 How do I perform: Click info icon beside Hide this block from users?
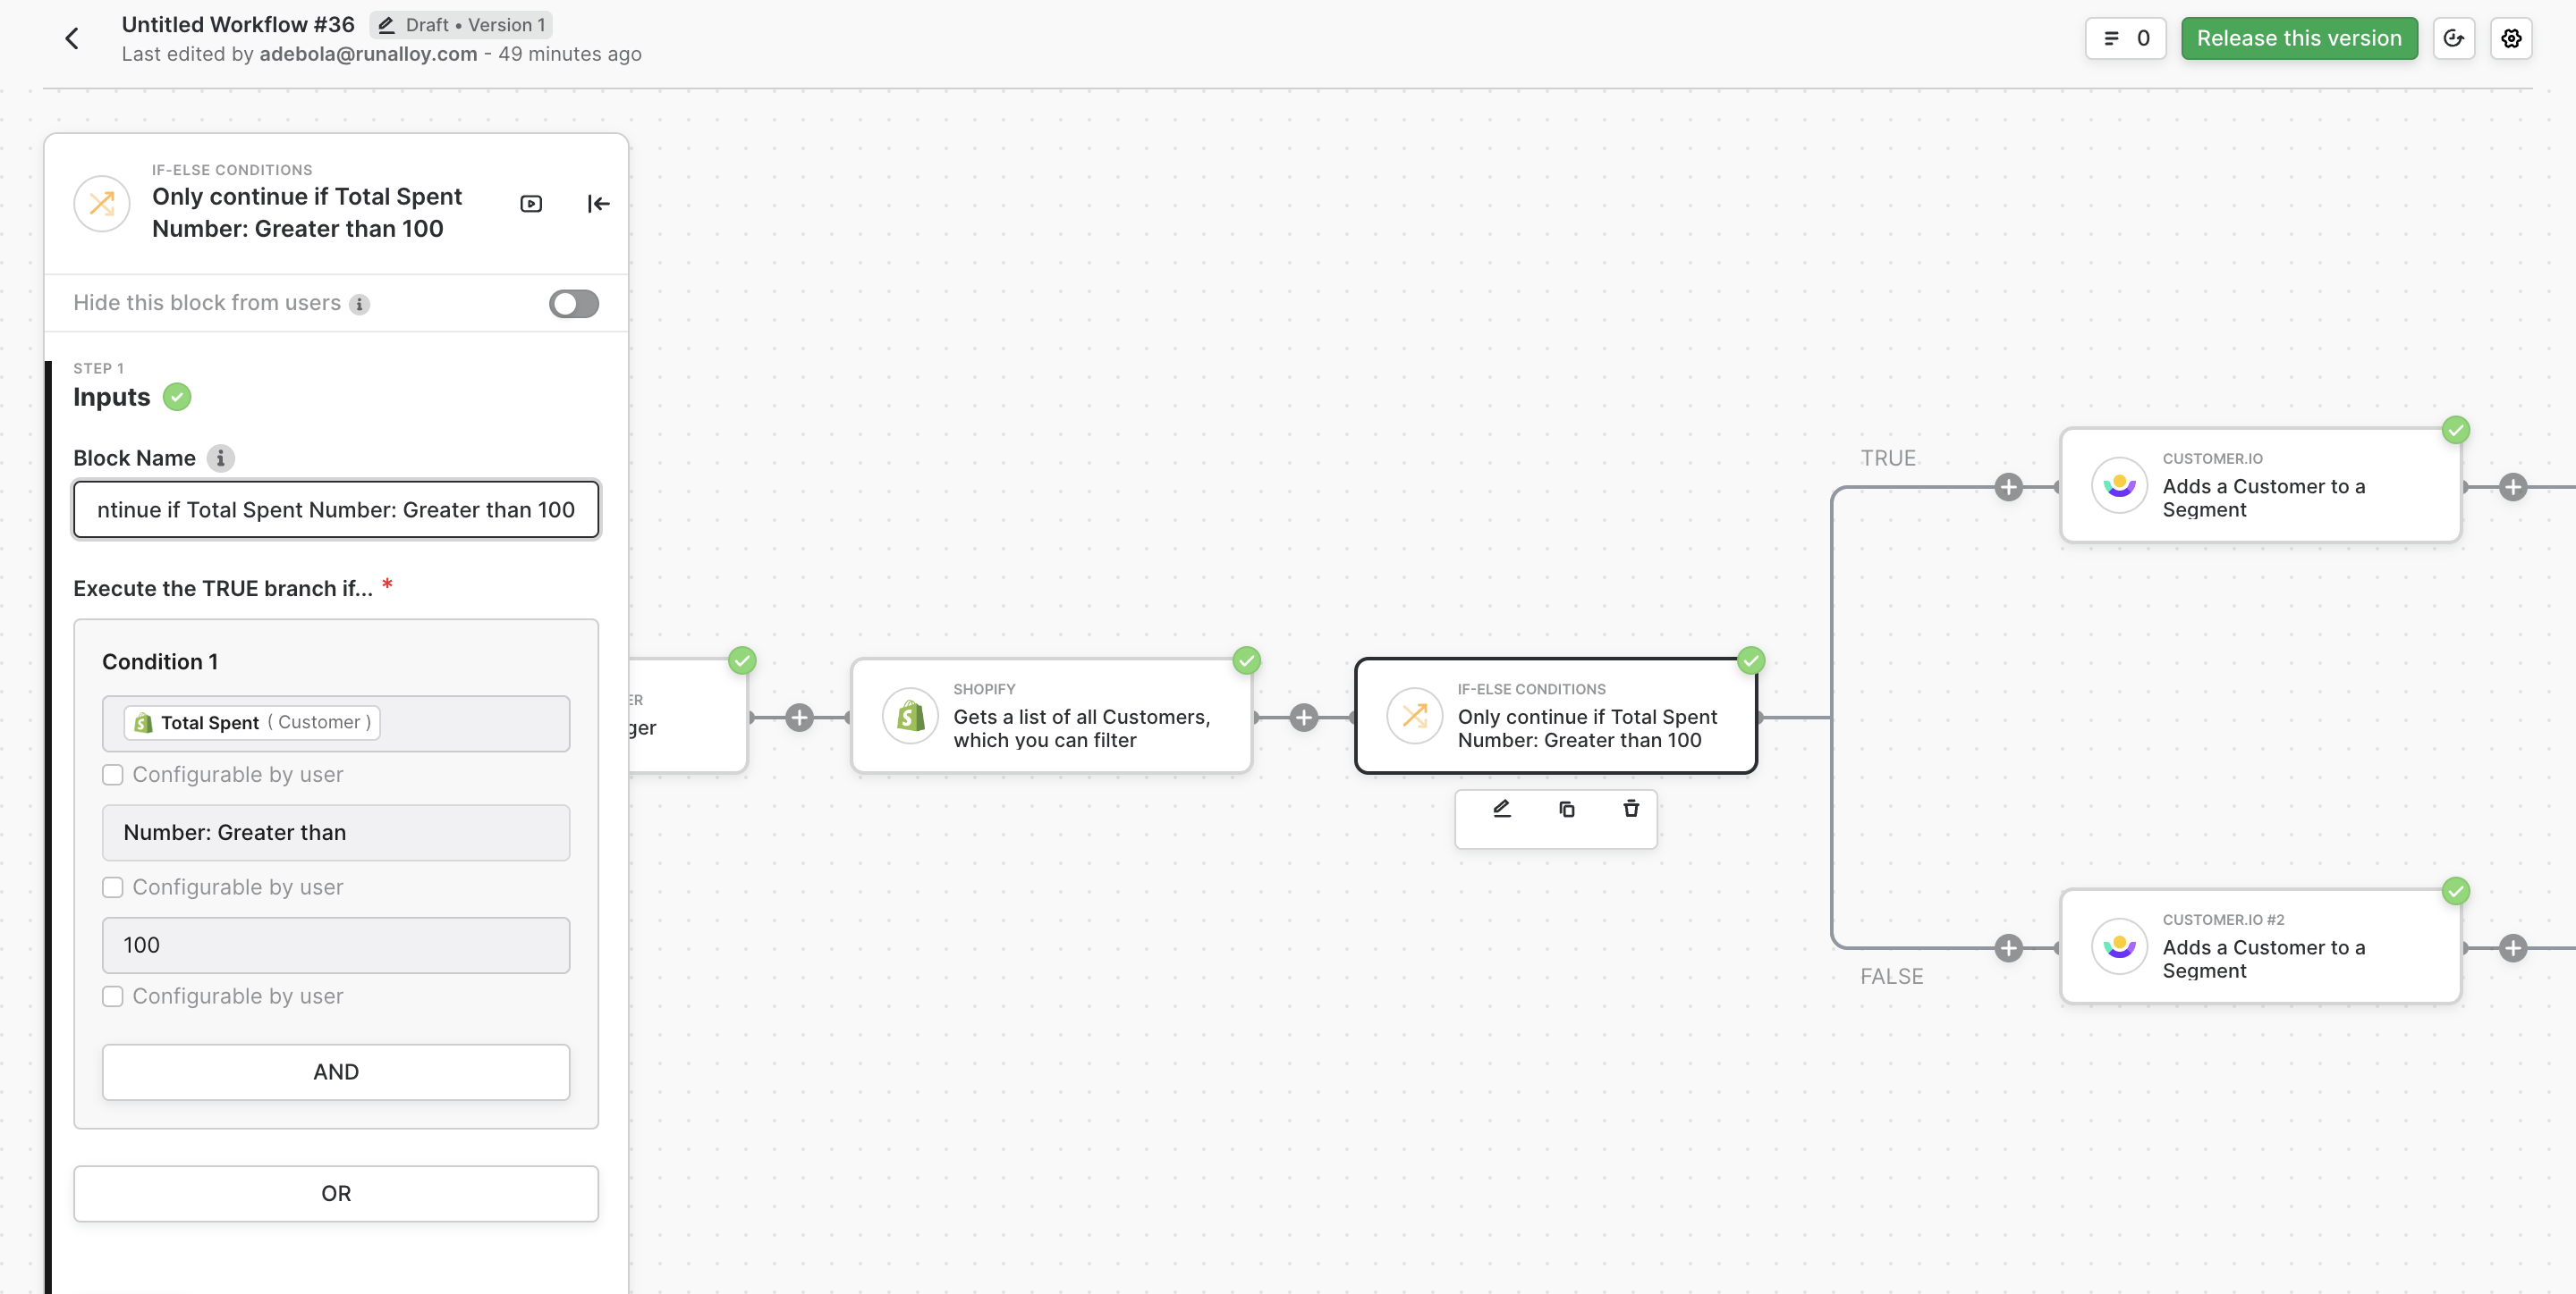360,305
